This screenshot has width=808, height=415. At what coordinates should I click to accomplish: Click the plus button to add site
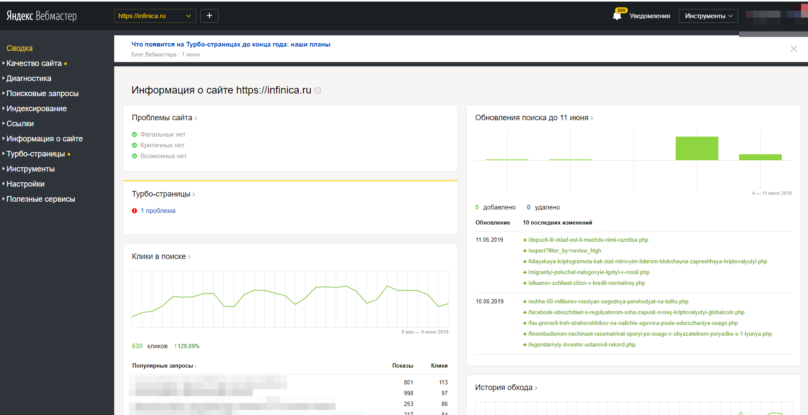click(209, 16)
